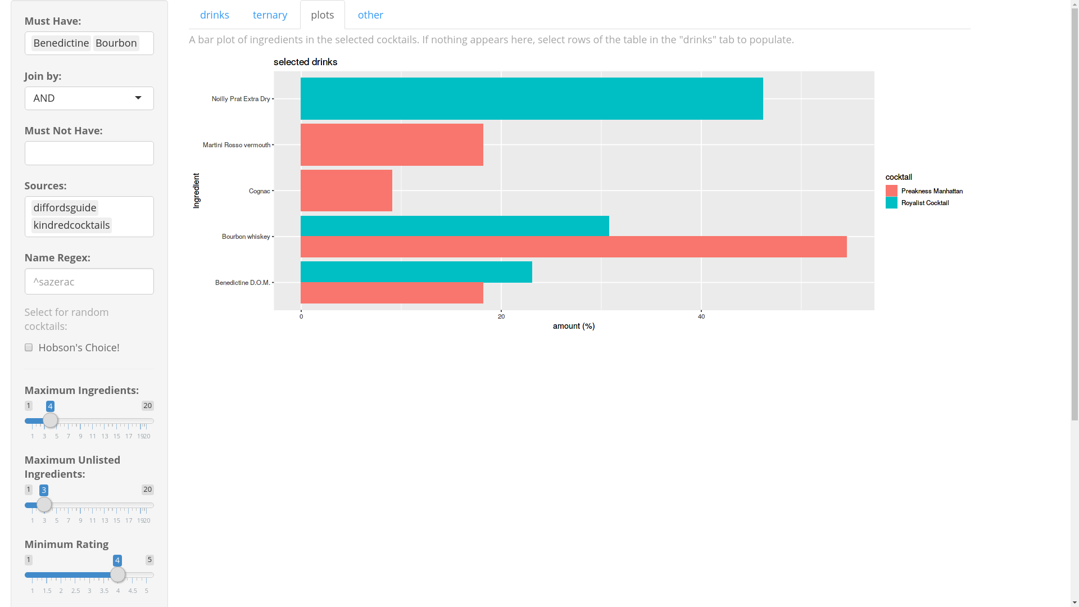The image size is (1079, 607).
Task: Enable the Hobson's Choice checkbox
Action: coord(28,347)
